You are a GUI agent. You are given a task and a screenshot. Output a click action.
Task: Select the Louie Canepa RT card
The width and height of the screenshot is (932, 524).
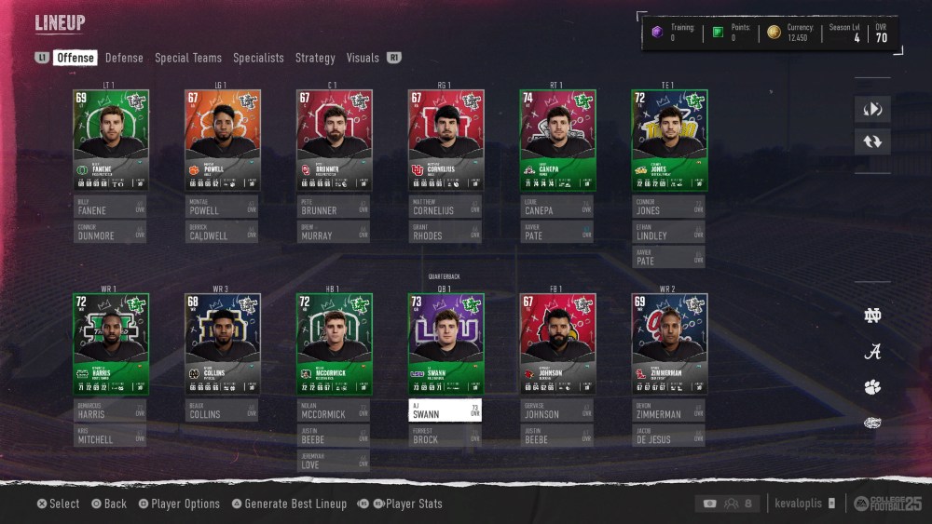tap(557, 141)
